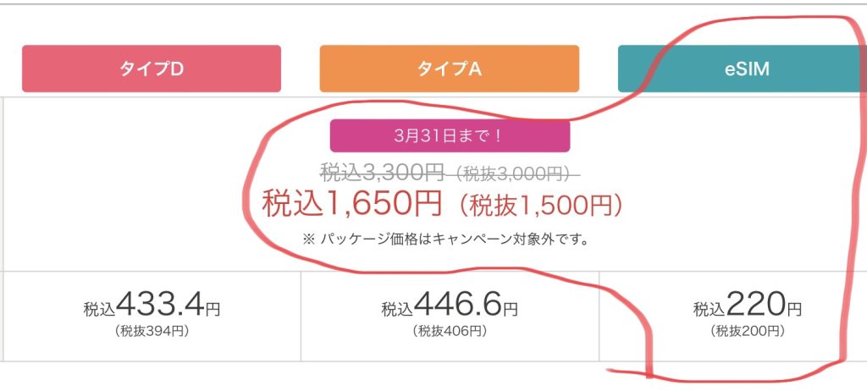
Task: Click the 税込433.4円 price for Type D
Action: (152, 304)
